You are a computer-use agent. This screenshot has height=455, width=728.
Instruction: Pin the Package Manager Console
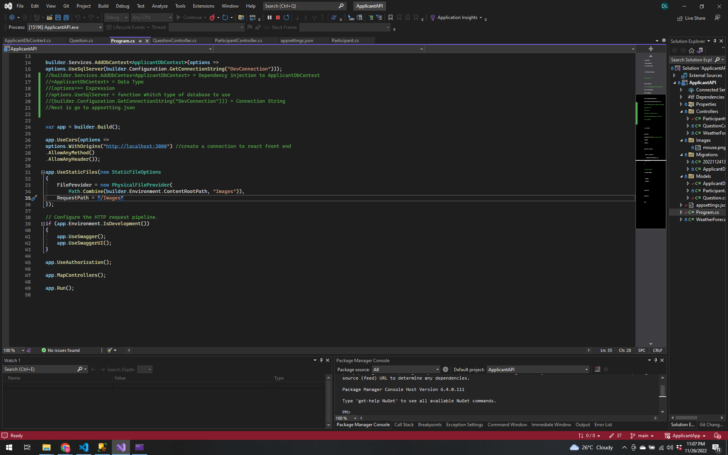tap(656, 360)
